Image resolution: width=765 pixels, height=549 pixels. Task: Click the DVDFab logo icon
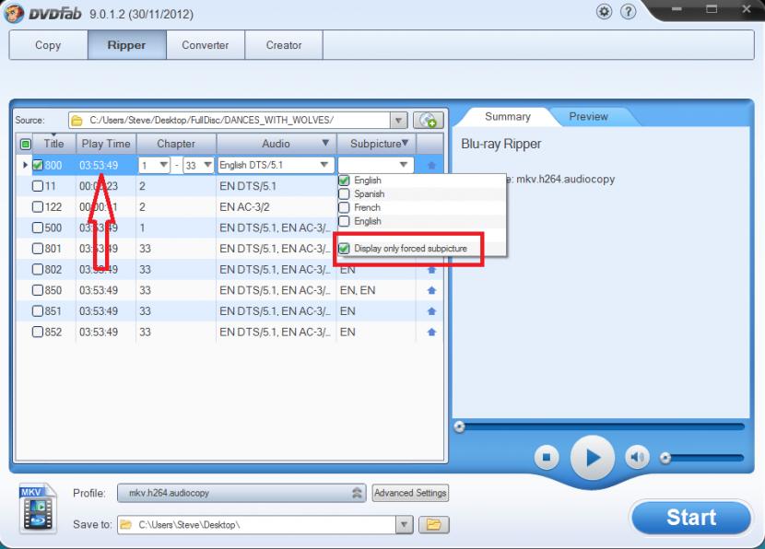13,13
